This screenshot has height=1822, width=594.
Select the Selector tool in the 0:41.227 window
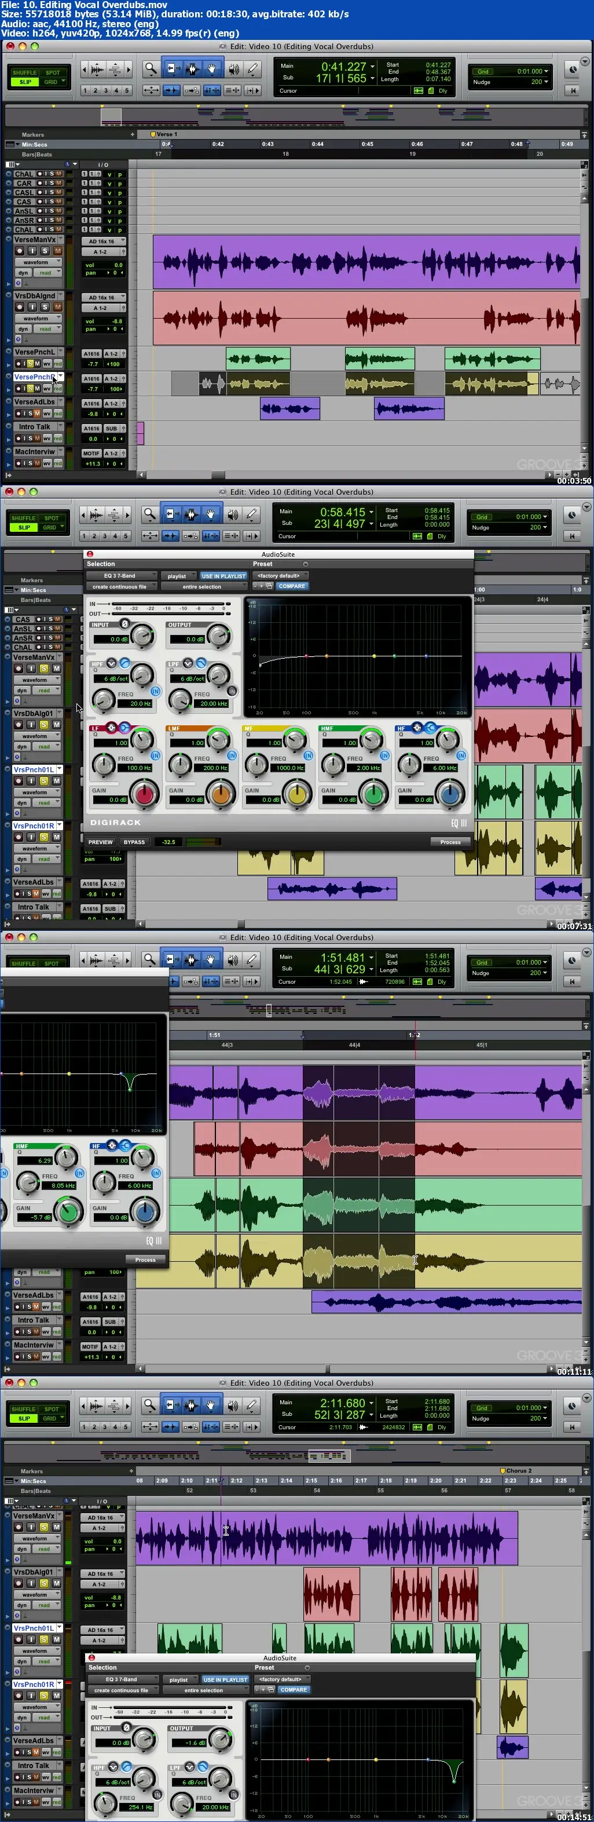tap(191, 68)
